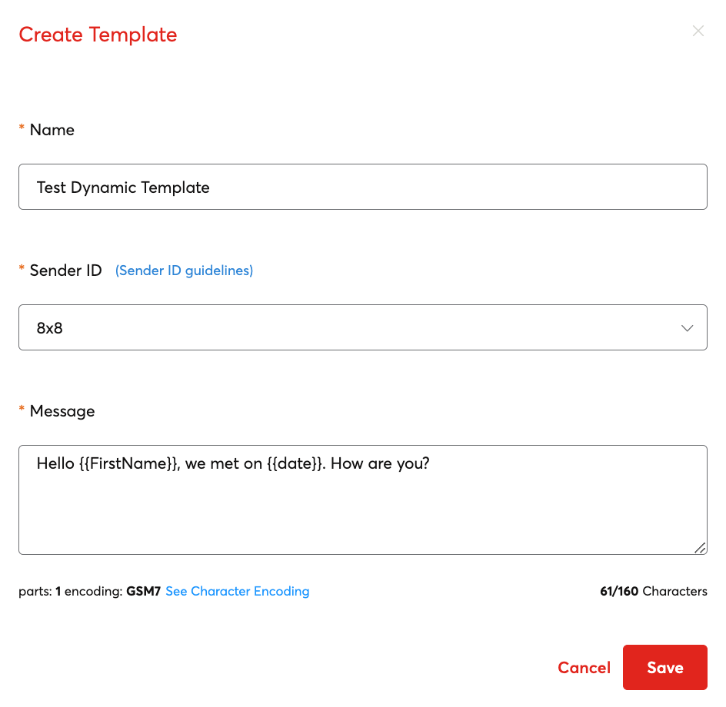Screen dimensions: 726x707
Task: Click Cancel to discard the template
Action: 584,667
